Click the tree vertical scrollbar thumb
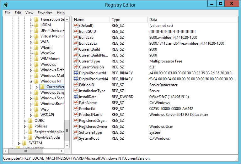The height and width of the screenshot is (164, 241). point(67,131)
